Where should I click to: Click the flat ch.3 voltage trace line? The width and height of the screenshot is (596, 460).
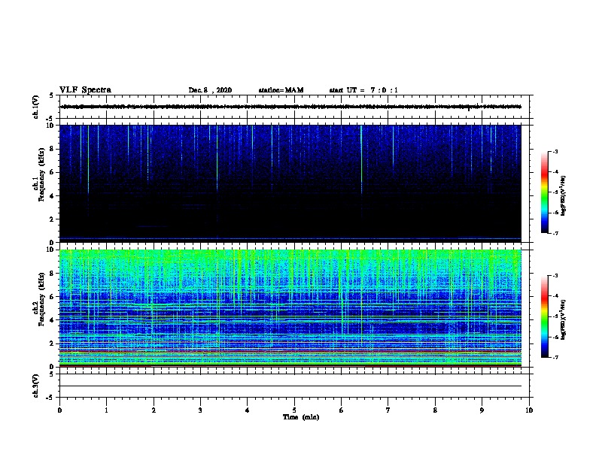click(290, 386)
